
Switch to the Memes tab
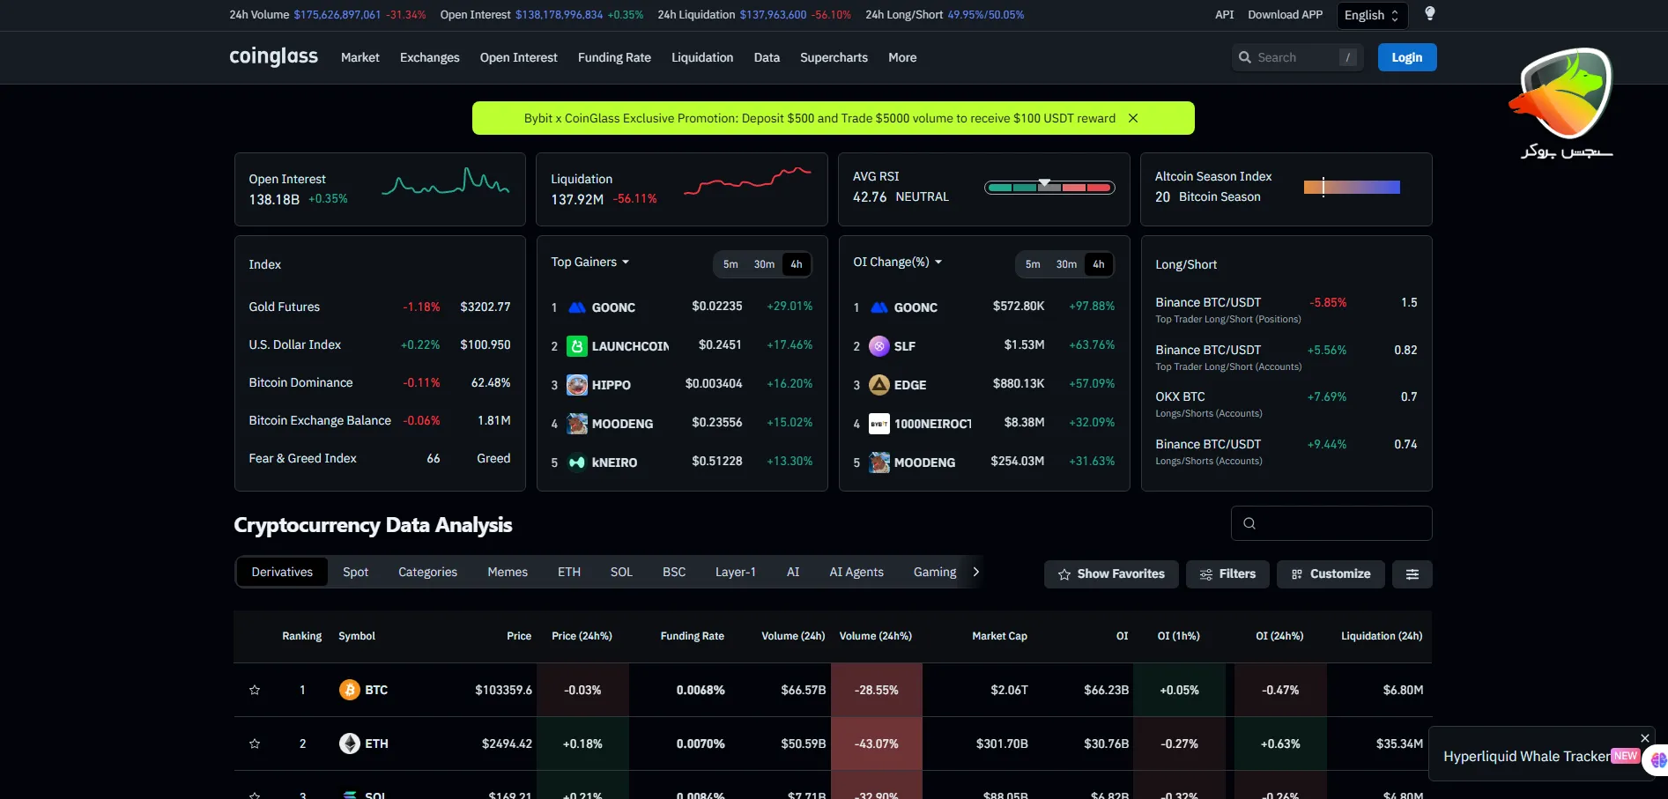pyautogui.click(x=508, y=572)
